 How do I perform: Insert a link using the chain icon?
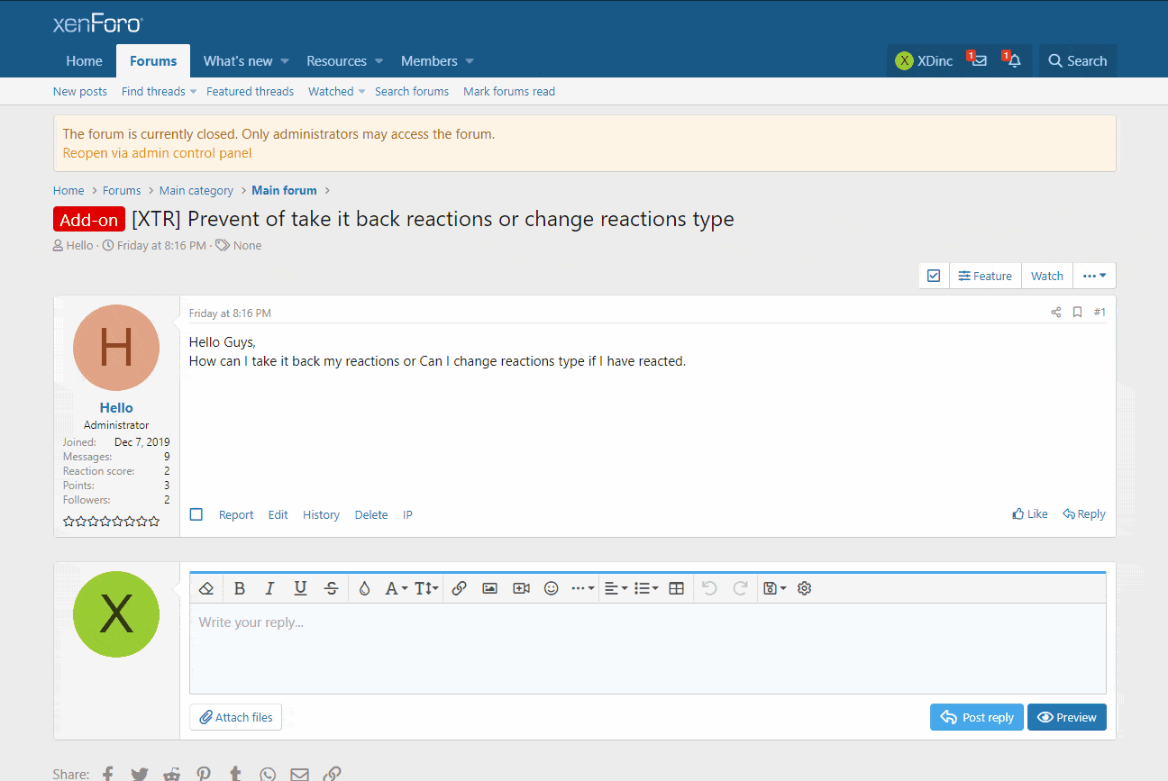pyautogui.click(x=459, y=588)
